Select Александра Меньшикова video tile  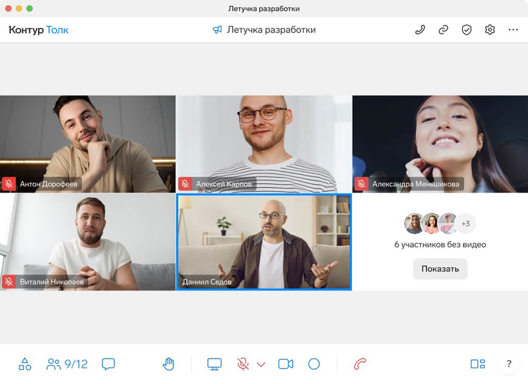(440, 144)
